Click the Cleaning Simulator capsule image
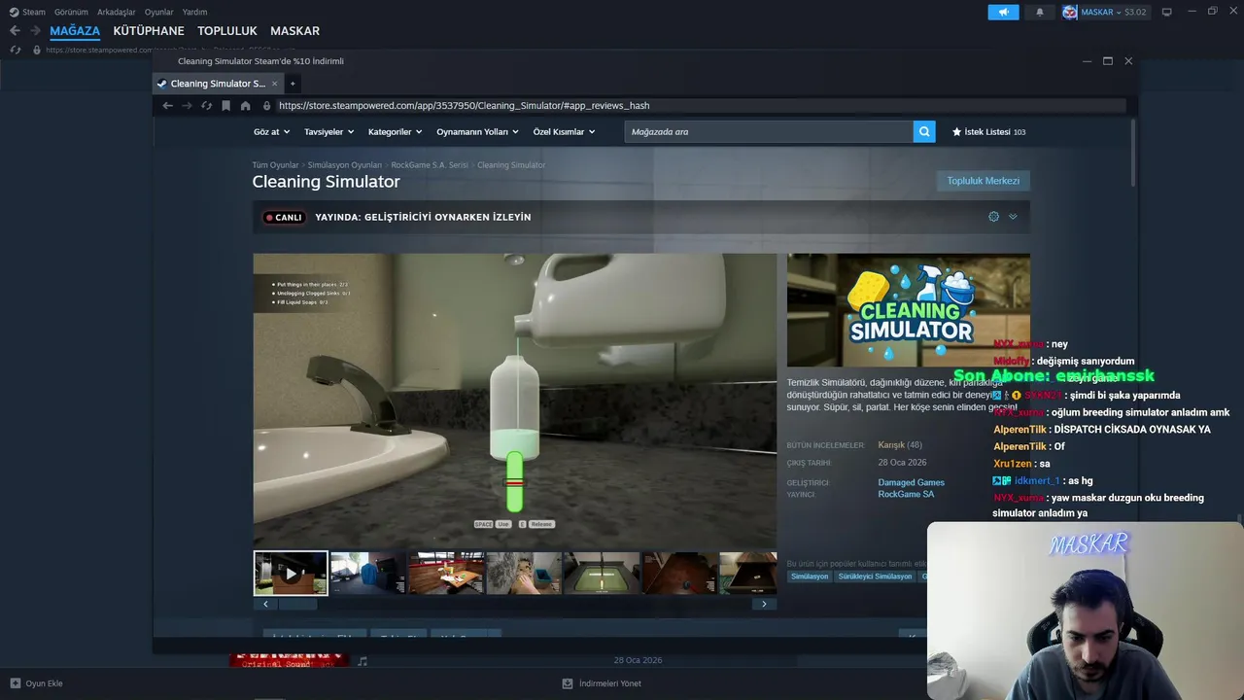Viewport: 1244px width, 700px height. pyautogui.click(x=909, y=310)
